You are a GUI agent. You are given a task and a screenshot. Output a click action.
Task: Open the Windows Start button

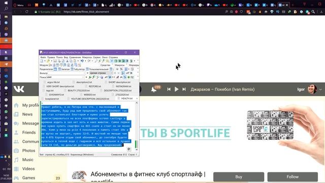6,3
